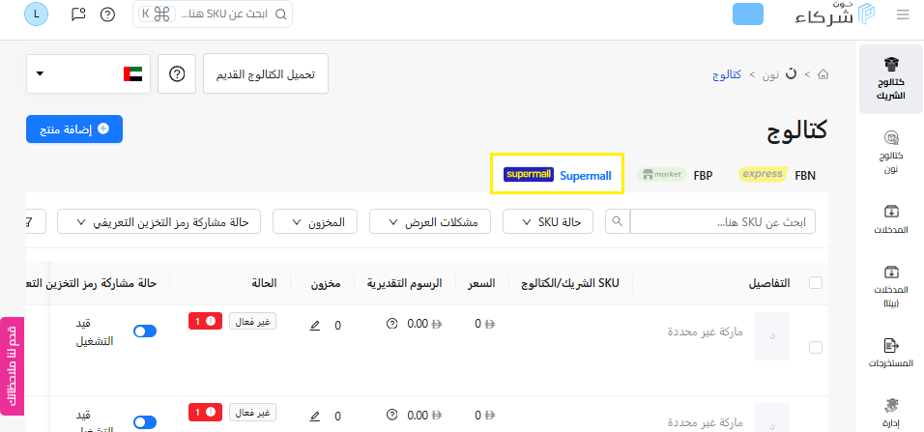Open the user avatar L

[x=37, y=14]
